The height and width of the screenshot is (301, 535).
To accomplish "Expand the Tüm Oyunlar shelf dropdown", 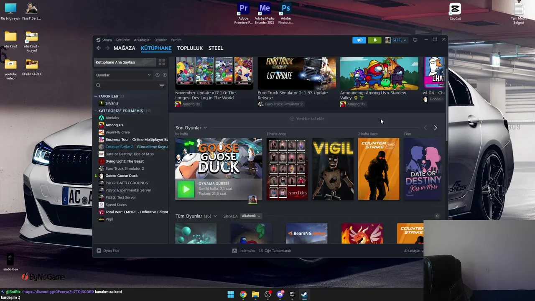I will tap(215, 216).
